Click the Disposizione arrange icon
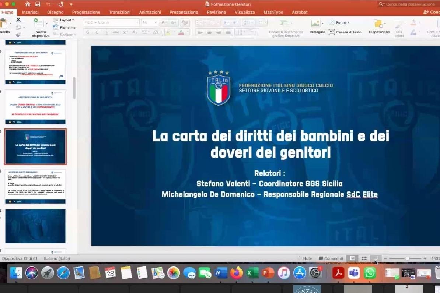This screenshot has height=293, width=440. (378, 24)
